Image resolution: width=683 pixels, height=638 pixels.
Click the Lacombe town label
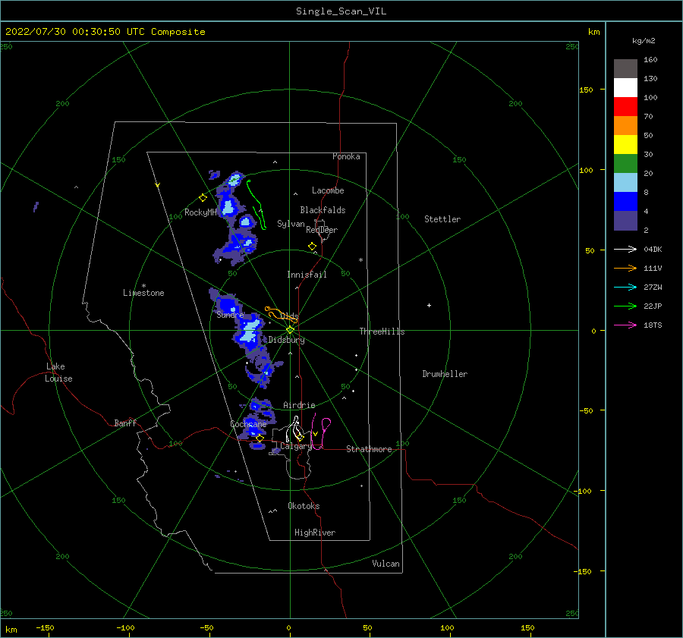(x=328, y=190)
